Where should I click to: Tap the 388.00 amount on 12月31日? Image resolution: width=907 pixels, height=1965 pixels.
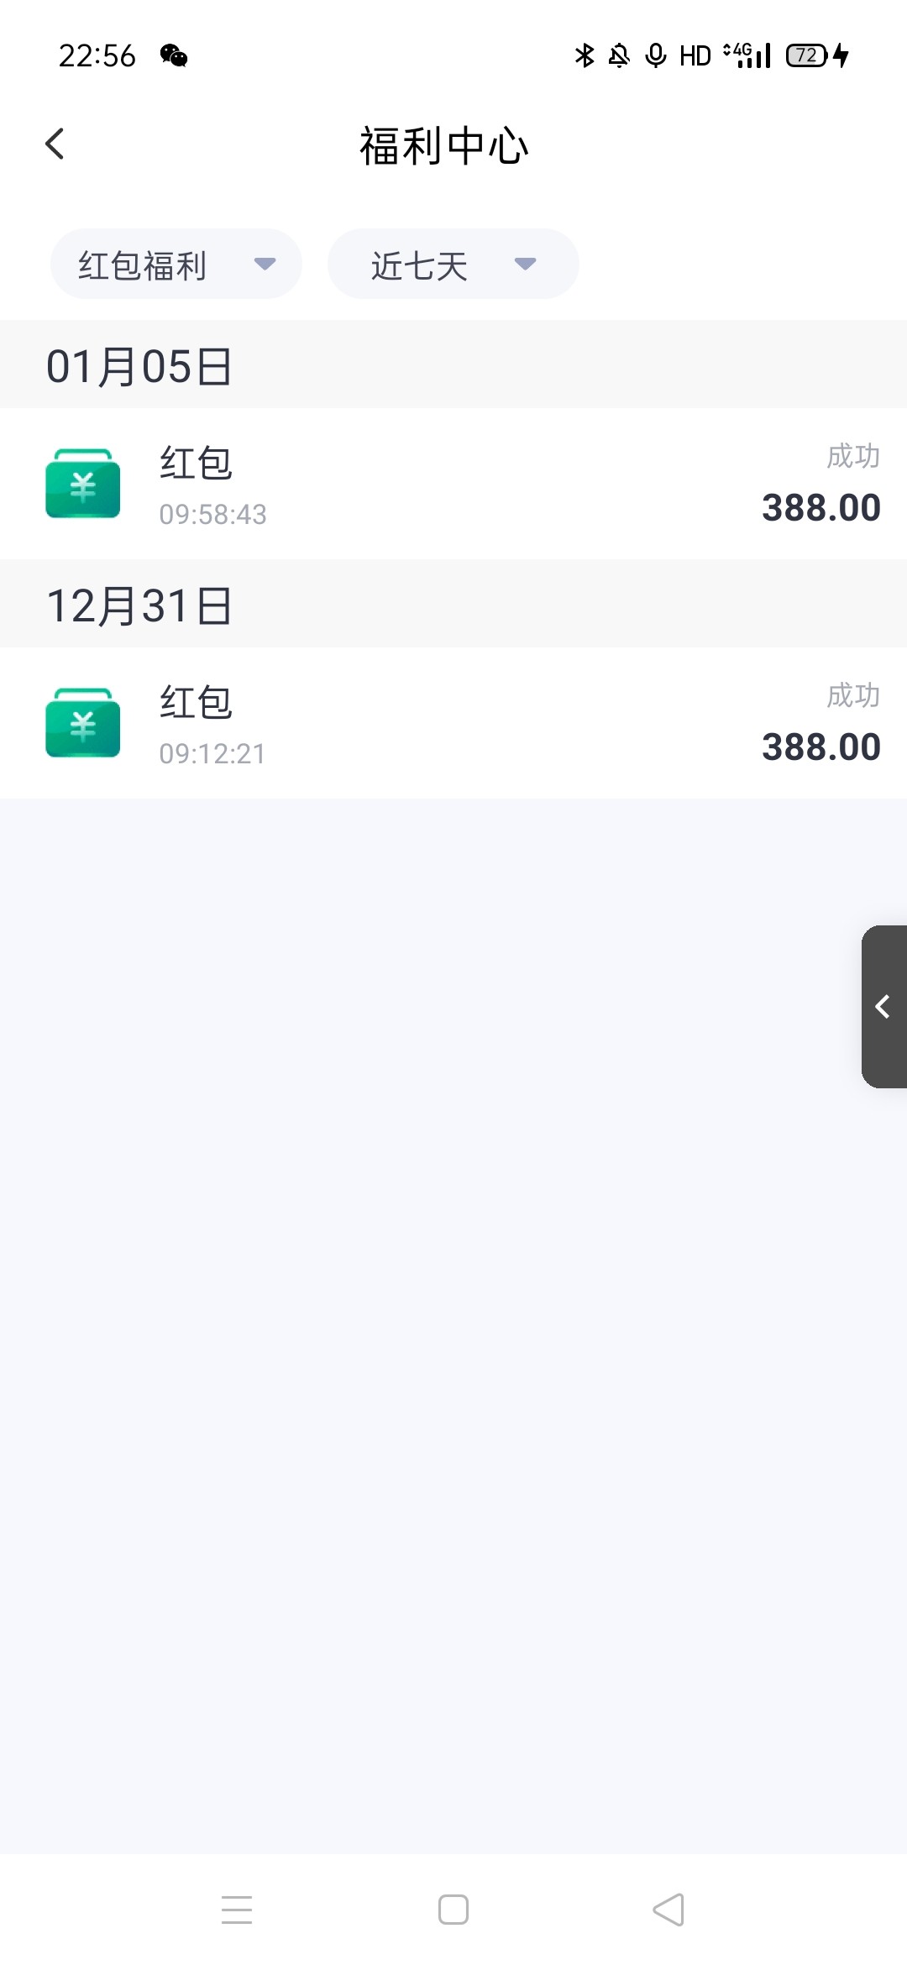[x=820, y=747]
